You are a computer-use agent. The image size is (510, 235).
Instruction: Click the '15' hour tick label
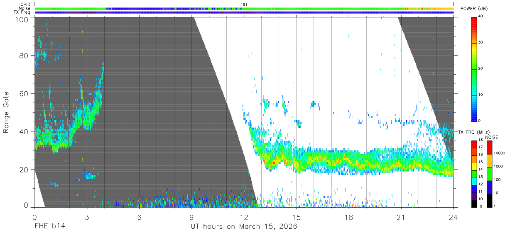tap(297, 217)
